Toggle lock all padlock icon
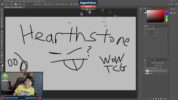178x100 pixels. (x=155, y=68)
